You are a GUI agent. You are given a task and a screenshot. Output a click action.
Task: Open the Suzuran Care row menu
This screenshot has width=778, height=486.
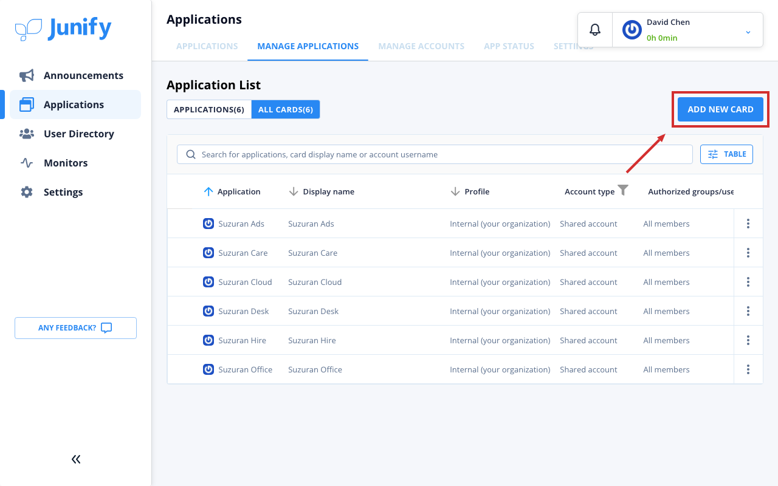pyautogui.click(x=748, y=253)
